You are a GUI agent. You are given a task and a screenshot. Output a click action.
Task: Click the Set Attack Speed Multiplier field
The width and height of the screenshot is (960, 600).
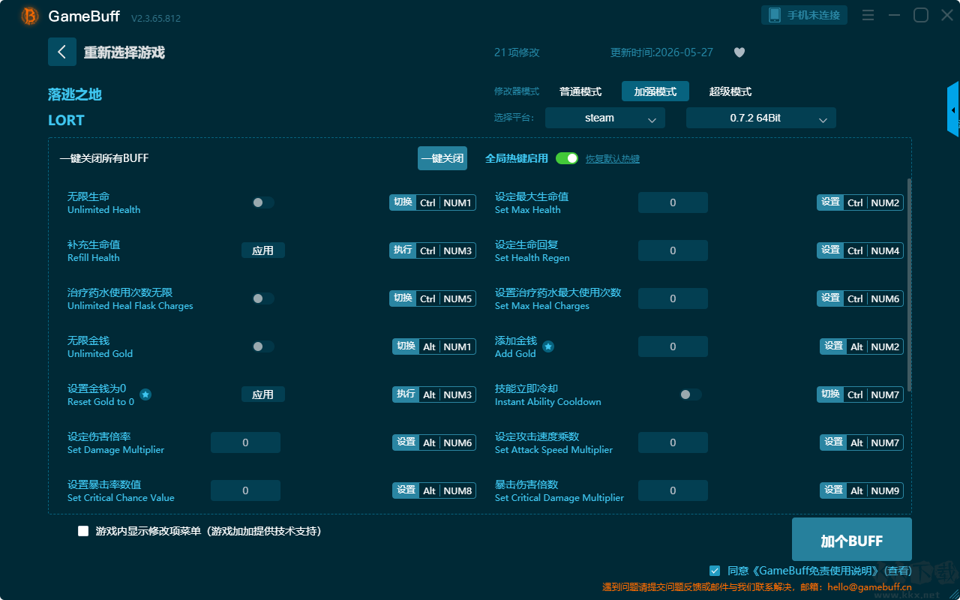pyautogui.click(x=673, y=442)
